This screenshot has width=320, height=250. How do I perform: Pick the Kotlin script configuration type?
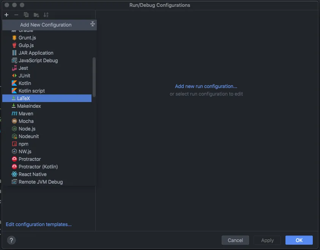tap(32, 91)
